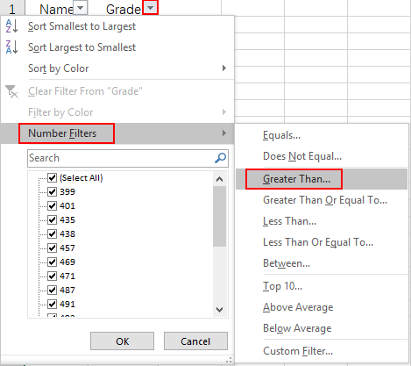Select the Between... filter option
The width and height of the screenshot is (411, 366).
point(287,263)
